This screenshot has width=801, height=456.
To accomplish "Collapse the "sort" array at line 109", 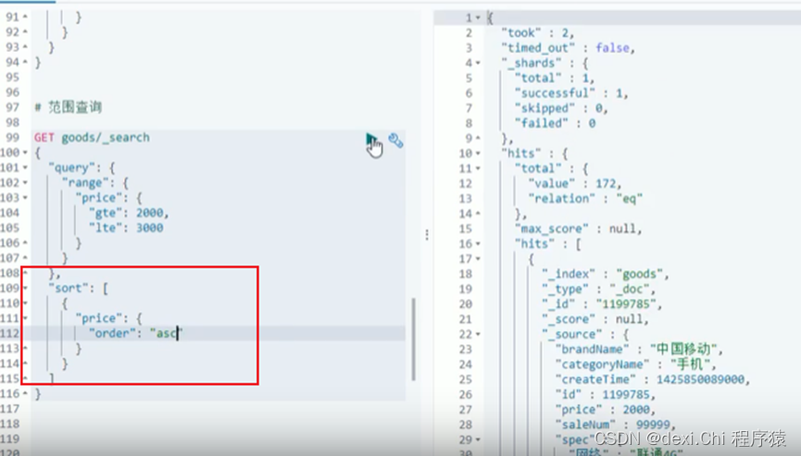I will point(25,289).
